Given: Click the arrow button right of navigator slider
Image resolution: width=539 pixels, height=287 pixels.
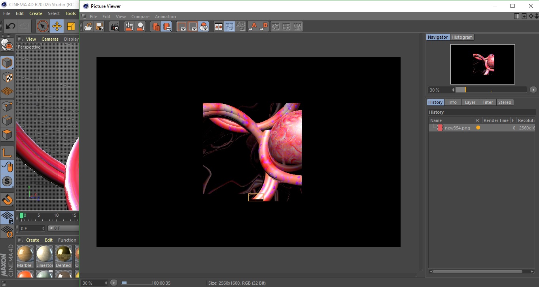Looking at the screenshot, I should [533, 90].
